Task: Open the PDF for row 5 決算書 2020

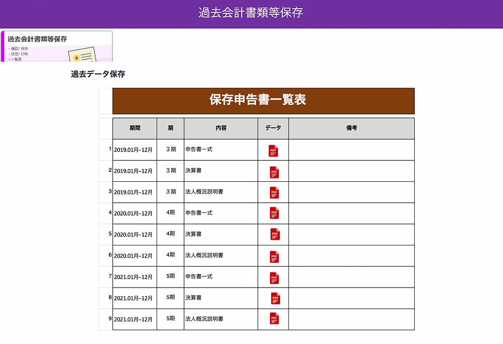Action: click(275, 234)
